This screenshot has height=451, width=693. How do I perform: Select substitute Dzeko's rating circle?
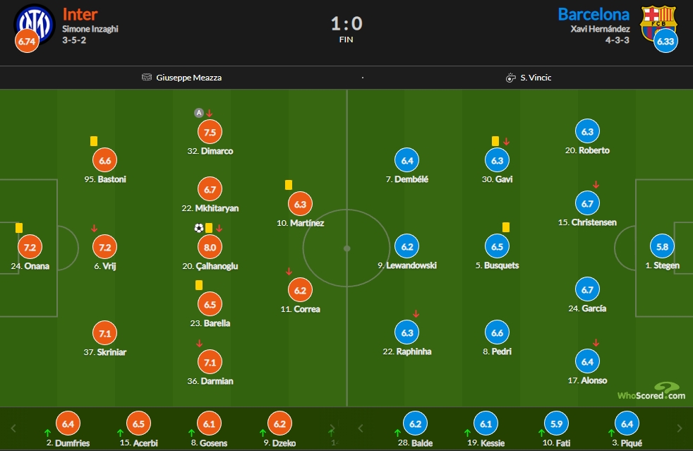pos(279,423)
